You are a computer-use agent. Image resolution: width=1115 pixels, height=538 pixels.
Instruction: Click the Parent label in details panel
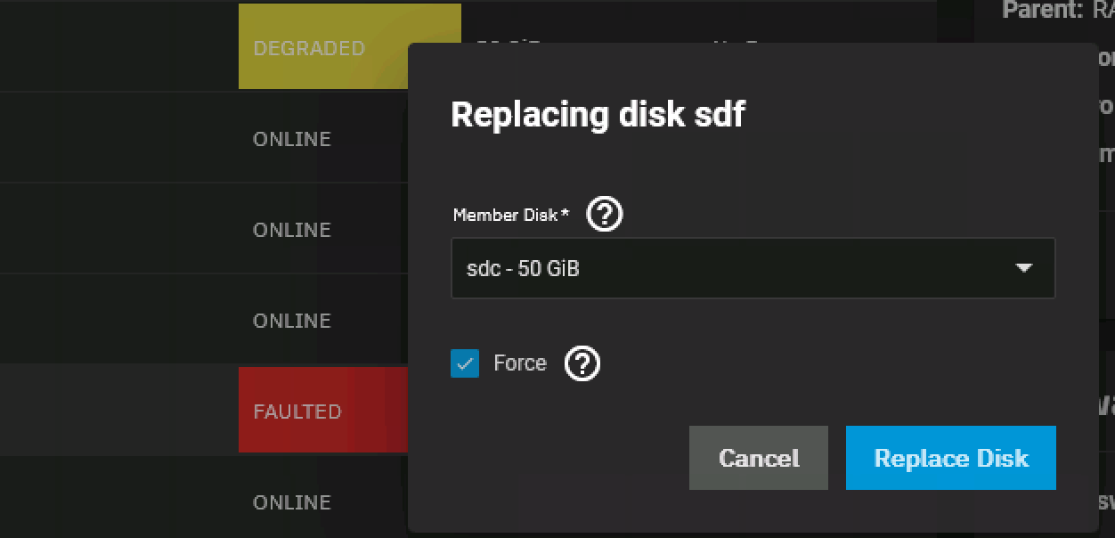pos(1042,11)
